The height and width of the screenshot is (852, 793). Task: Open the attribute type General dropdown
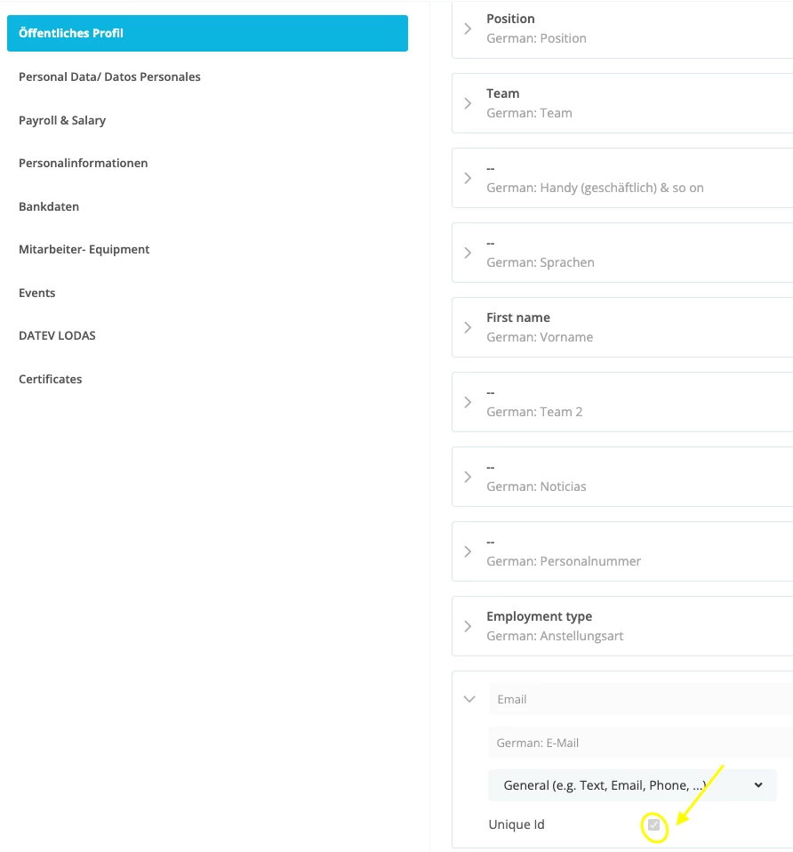tap(632, 785)
